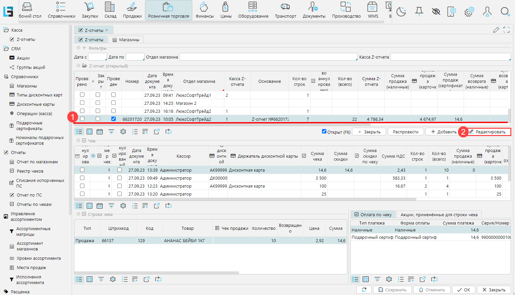
Task: Click the pencil edit icon near fullscreen
Action: tap(496, 30)
